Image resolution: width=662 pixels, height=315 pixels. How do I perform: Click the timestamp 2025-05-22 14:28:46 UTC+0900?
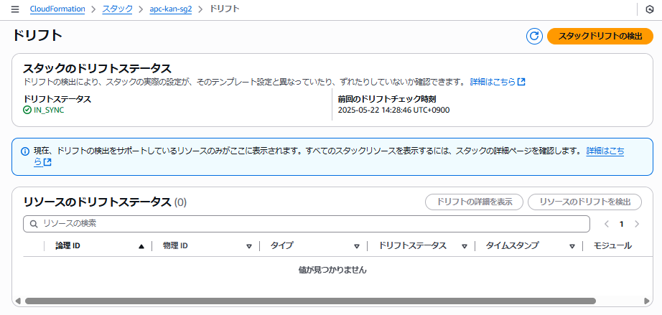click(394, 110)
